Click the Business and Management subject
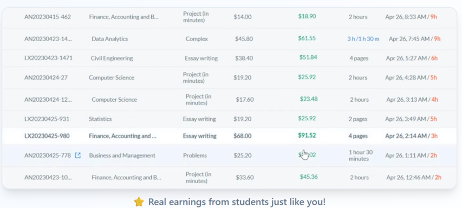This screenshot has width=462, height=208. (122, 155)
